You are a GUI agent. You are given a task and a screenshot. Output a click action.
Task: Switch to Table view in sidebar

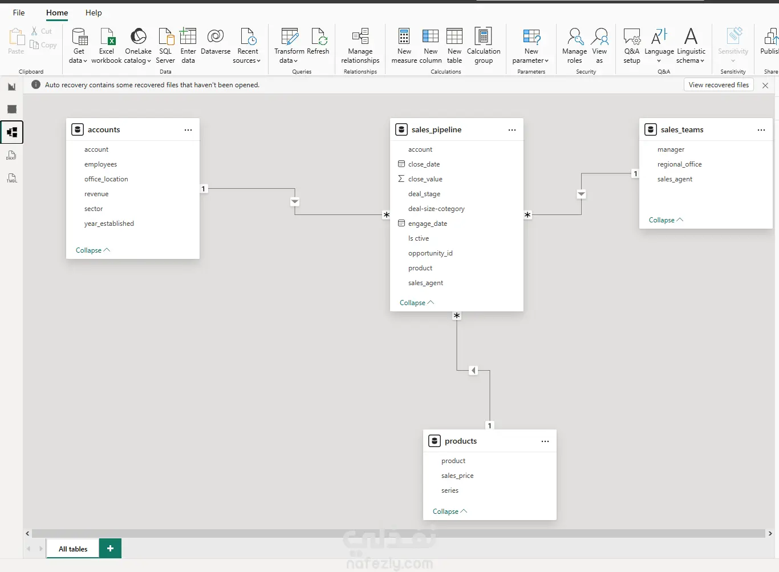point(12,109)
